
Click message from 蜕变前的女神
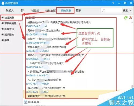(59, 22)
